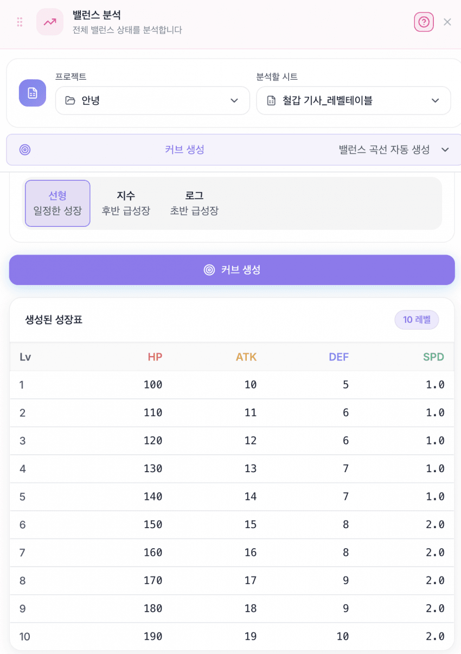The image size is (461, 654).
Task: Click the help question mark icon
Action: (424, 22)
